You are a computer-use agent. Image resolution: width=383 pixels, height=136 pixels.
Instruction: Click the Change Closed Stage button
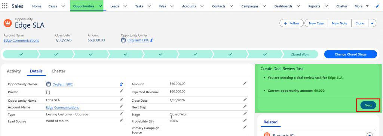[x=350, y=54]
